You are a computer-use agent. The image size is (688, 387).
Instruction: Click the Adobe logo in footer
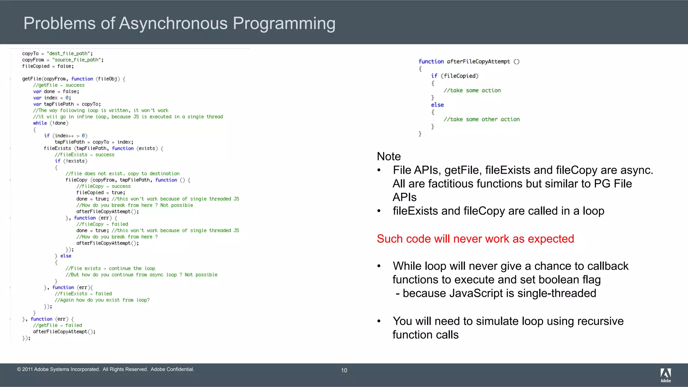click(665, 375)
